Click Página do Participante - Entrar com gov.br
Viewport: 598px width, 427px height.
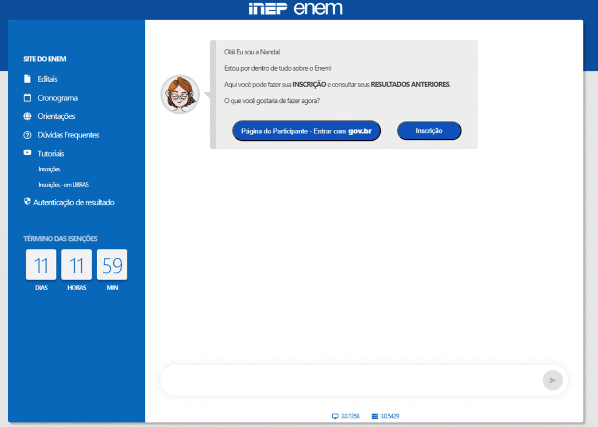click(306, 131)
